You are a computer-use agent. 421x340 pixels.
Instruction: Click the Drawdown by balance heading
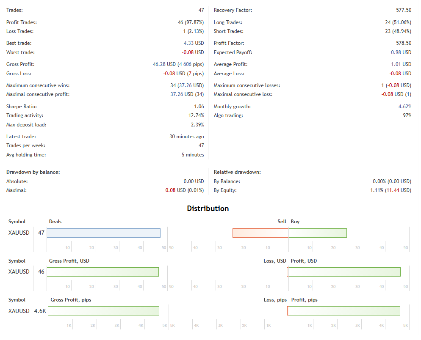pos(33,172)
